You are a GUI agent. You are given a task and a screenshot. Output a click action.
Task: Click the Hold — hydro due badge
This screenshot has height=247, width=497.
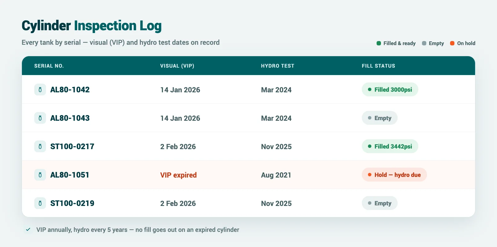[394, 175]
